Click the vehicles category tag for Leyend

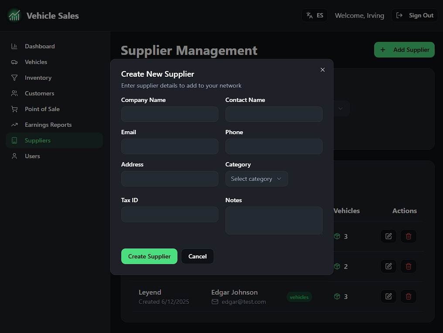click(x=299, y=297)
